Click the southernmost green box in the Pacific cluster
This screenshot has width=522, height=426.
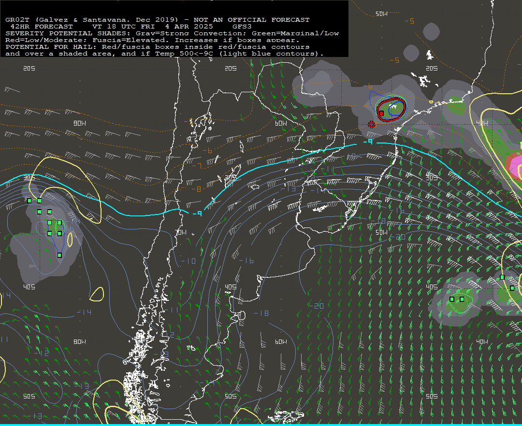pyautogui.click(x=59, y=256)
